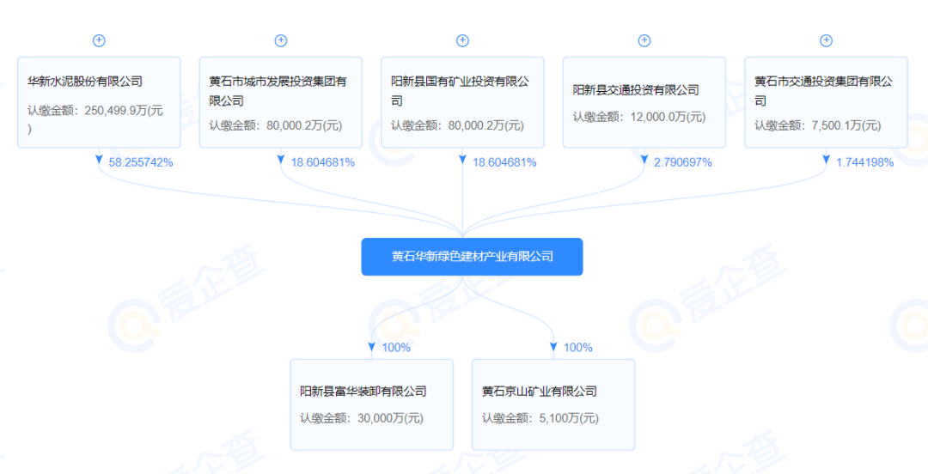Click the 2.790697% shareholding arrow

point(644,161)
